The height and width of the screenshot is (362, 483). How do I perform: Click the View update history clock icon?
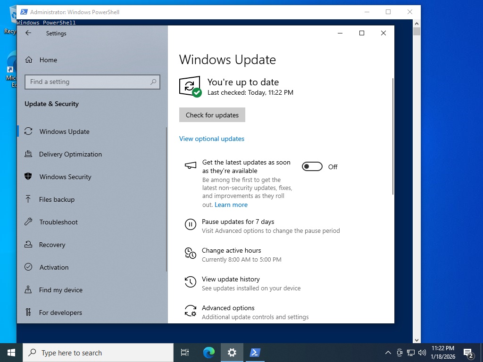point(190,282)
